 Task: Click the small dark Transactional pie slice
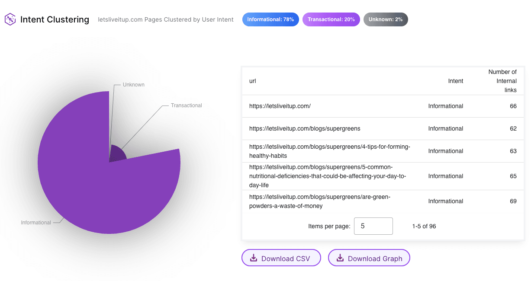click(117, 154)
